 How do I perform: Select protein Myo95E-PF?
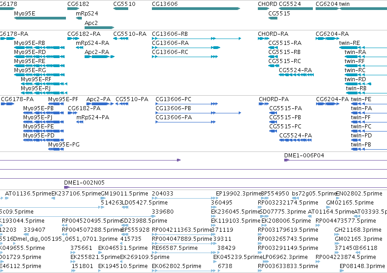[63, 99]
